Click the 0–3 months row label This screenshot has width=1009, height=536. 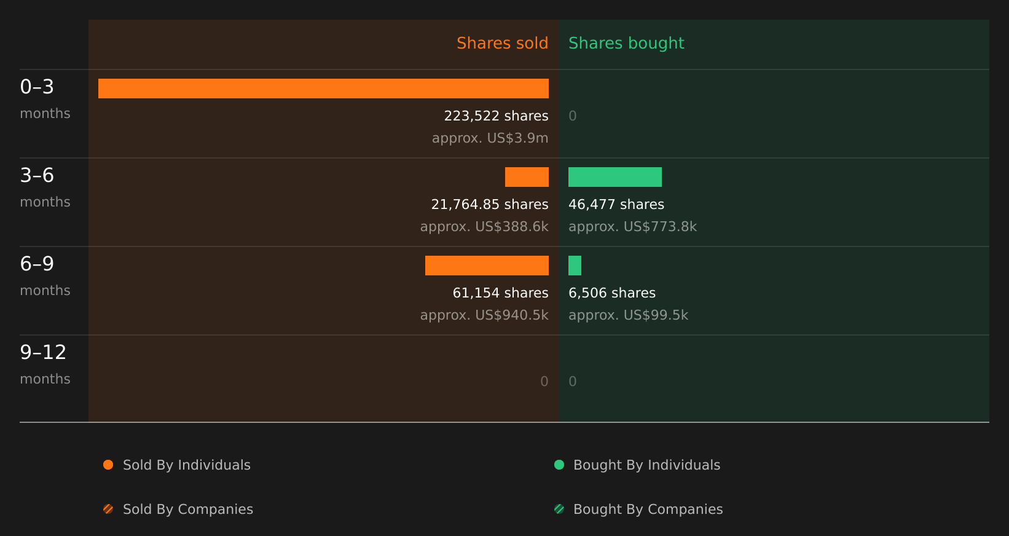click(x=45, y=98)
